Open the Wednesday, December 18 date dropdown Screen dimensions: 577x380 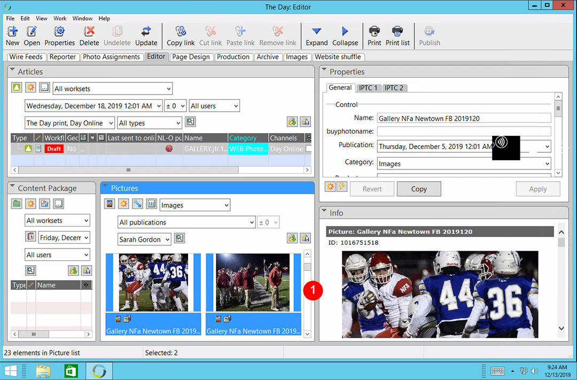[93, 106]
